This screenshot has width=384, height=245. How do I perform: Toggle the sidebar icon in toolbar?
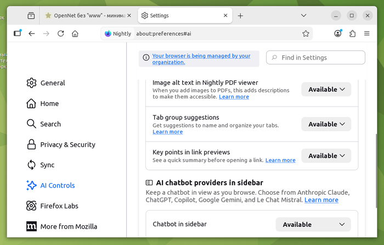18,33
